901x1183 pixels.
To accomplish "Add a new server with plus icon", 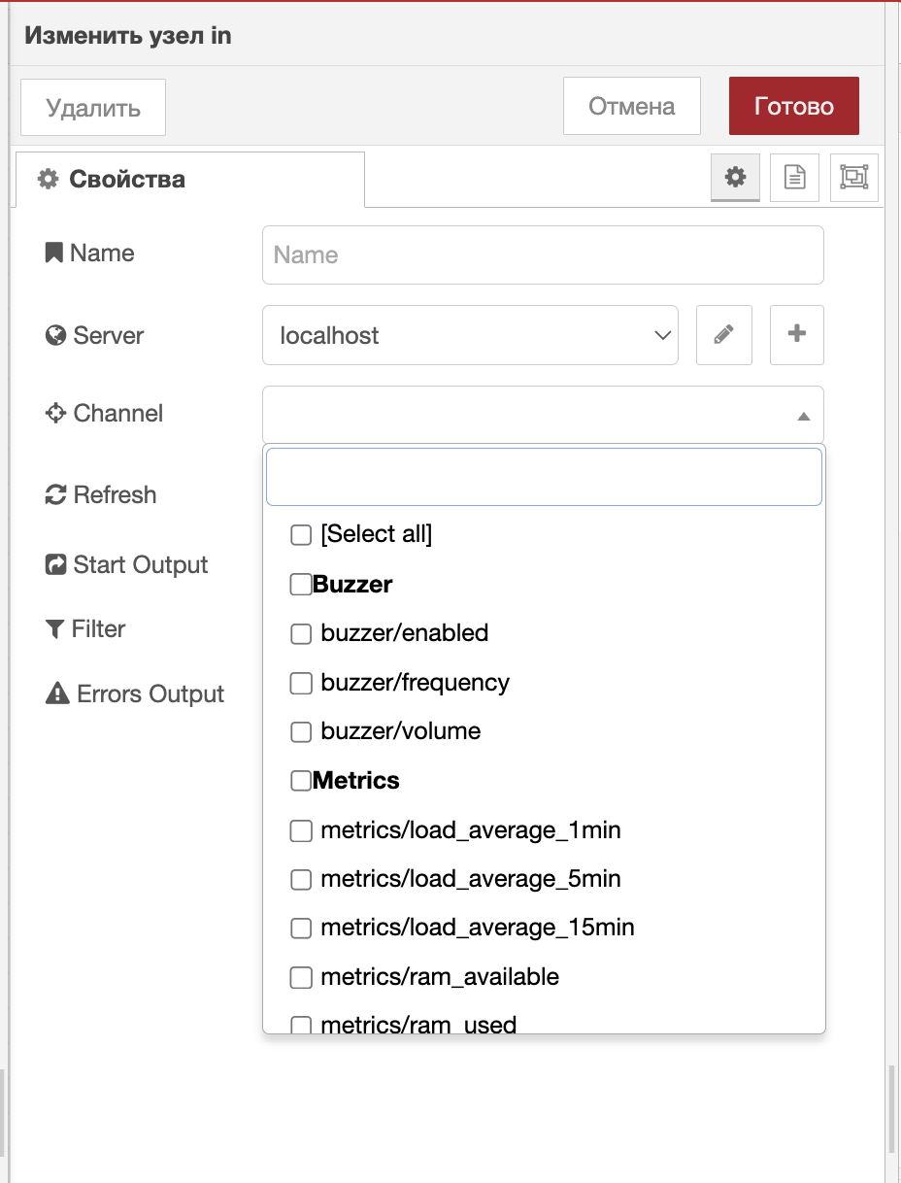I will (796, 335).
